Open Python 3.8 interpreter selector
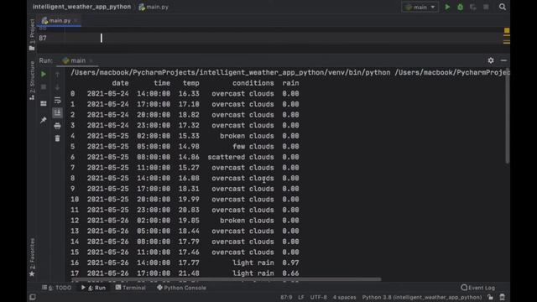537x302 pixels. (422, 297)
